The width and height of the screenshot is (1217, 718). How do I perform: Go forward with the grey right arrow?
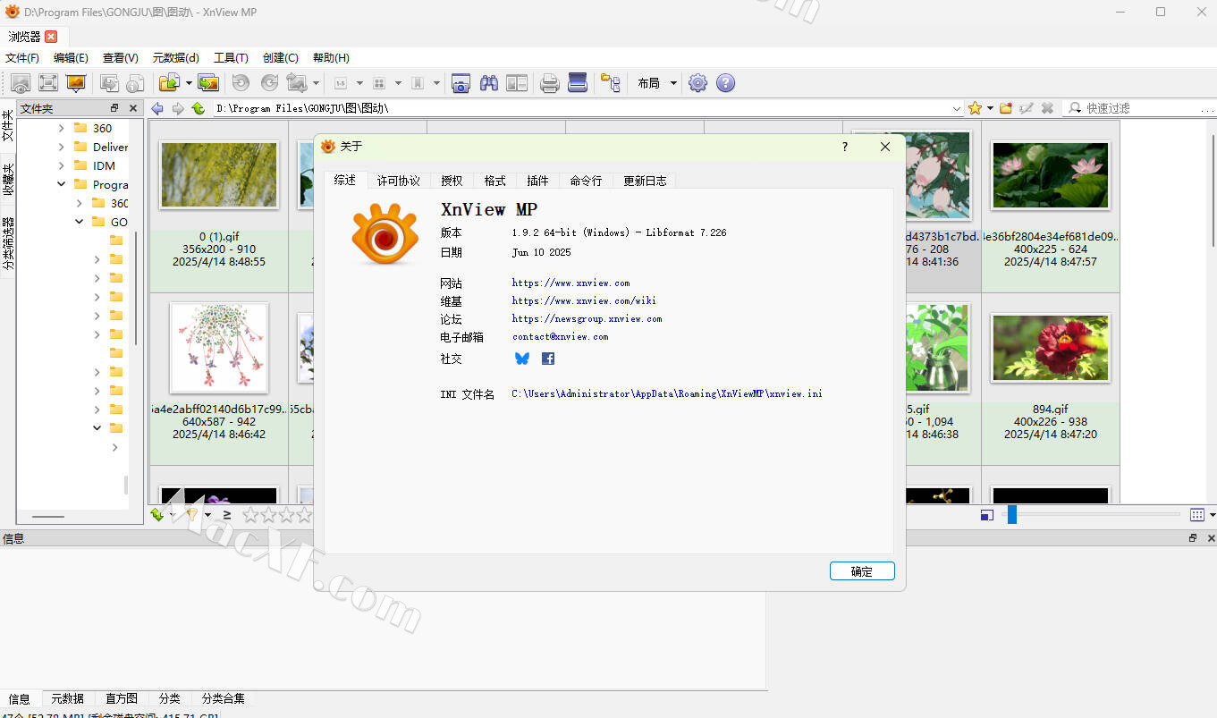(x=178, y=108)
